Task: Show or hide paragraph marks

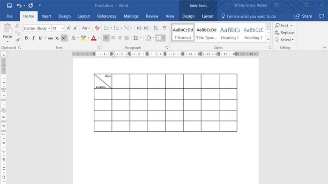Action: point(164,28)
